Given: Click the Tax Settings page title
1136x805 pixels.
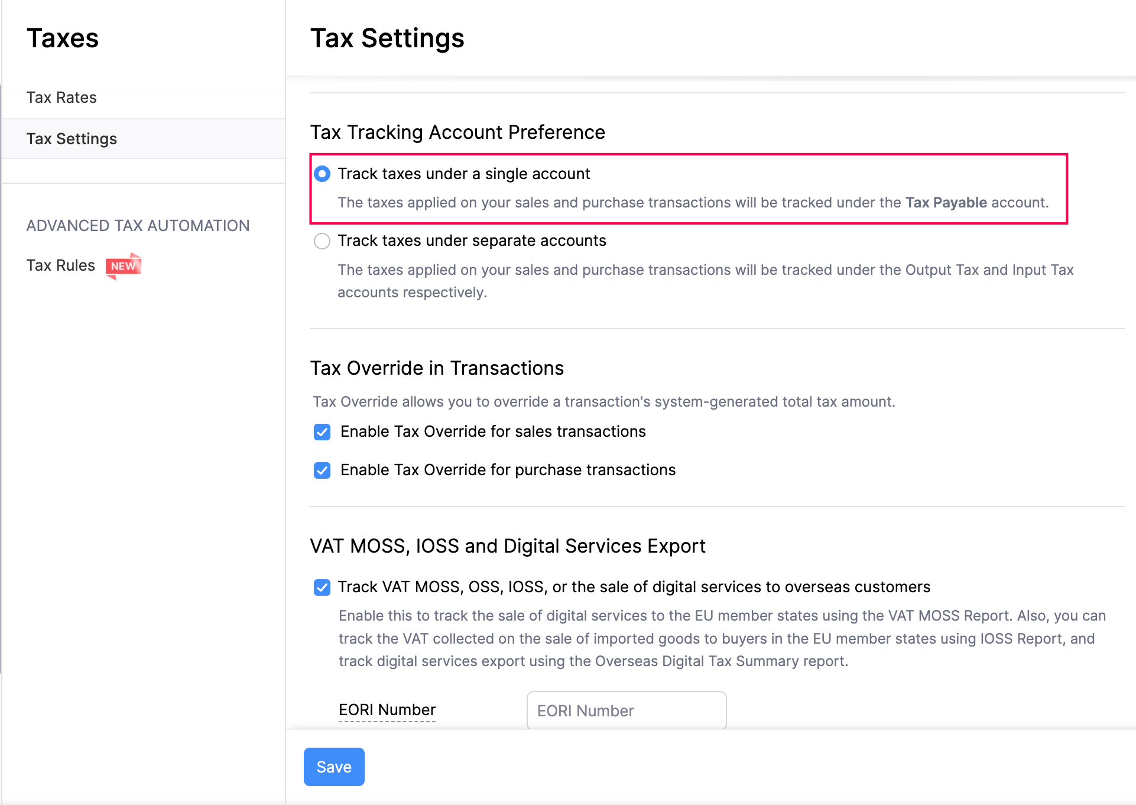Looking at the screenshot, I should click(x=388, y=38).
